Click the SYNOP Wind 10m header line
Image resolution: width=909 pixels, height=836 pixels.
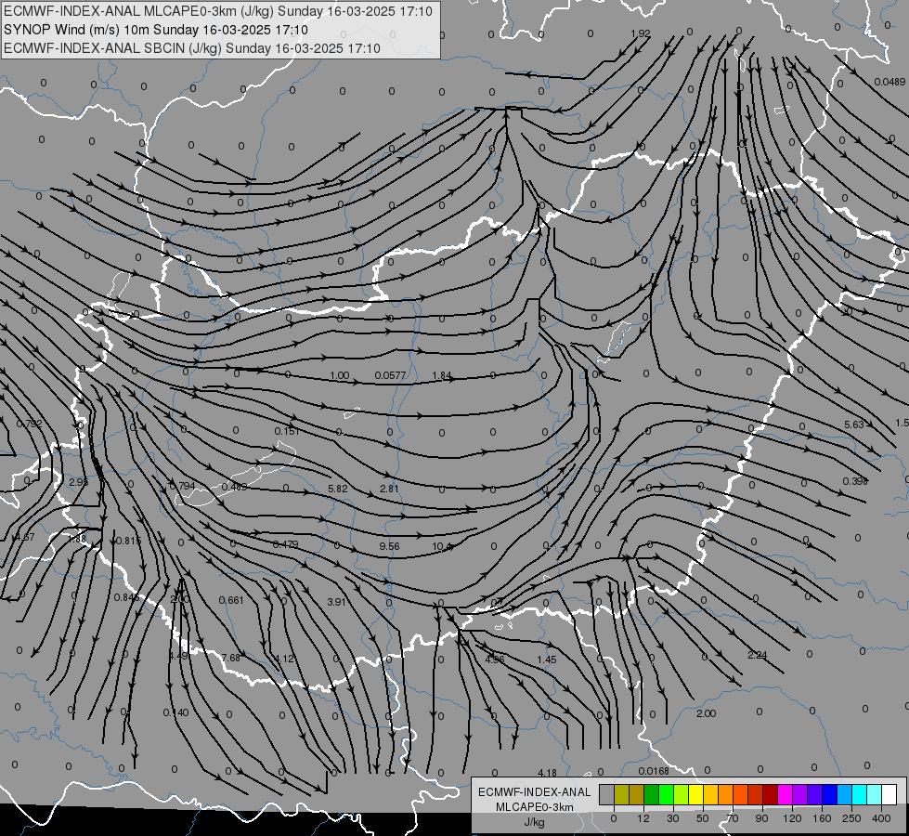pyautogui.click(x=155, y=30)
